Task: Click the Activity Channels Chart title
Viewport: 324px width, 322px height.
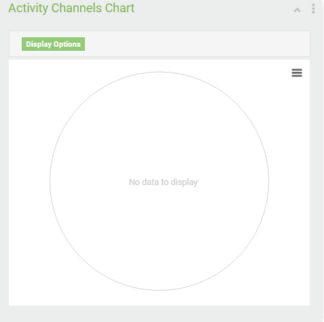Action: (x=71, y=8)
